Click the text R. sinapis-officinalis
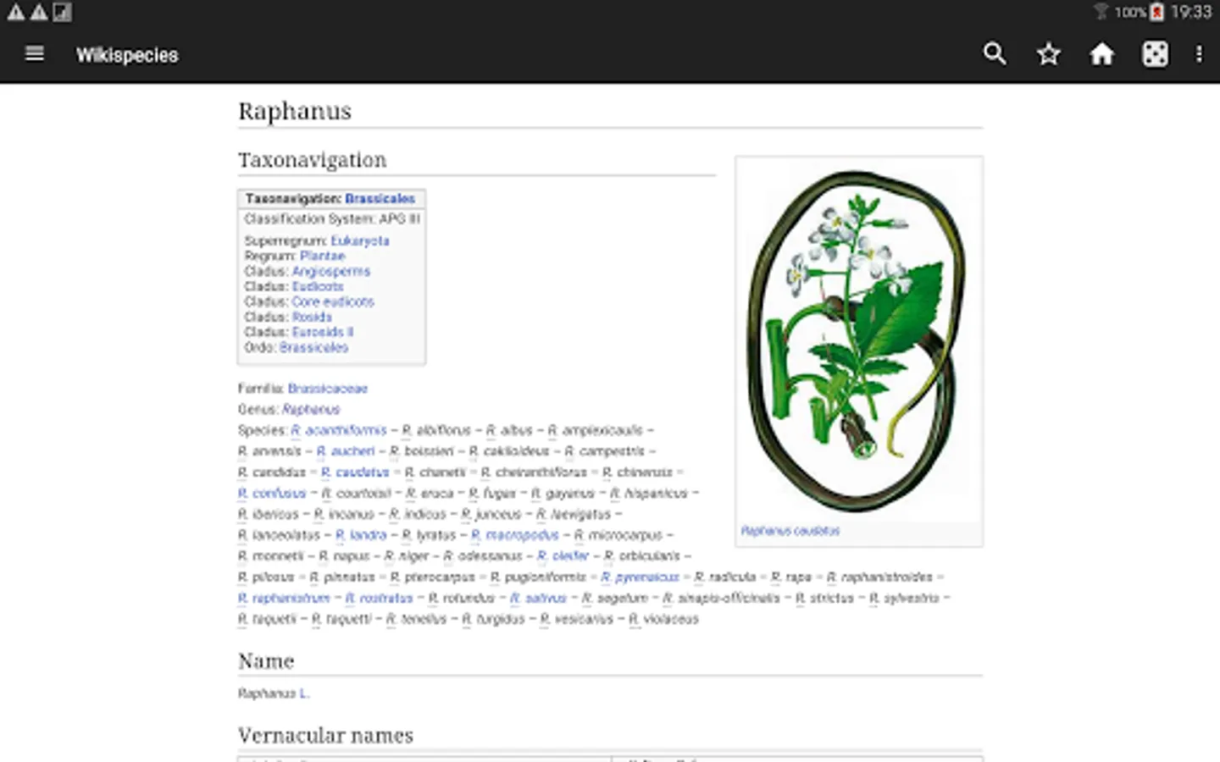Image resolution: width=1220 pixels, height=762 pixels. [721, 598]
